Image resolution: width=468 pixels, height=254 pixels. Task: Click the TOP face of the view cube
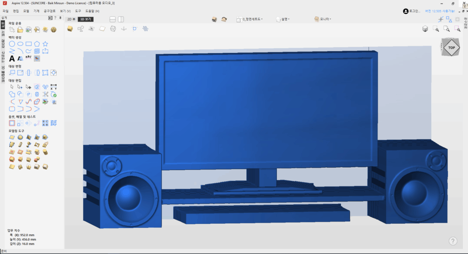click(x=451, y=48)
